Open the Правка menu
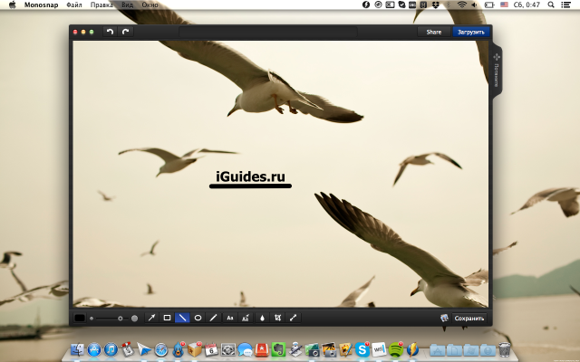This screenshot has width=580, height=362. coord(101,5)
